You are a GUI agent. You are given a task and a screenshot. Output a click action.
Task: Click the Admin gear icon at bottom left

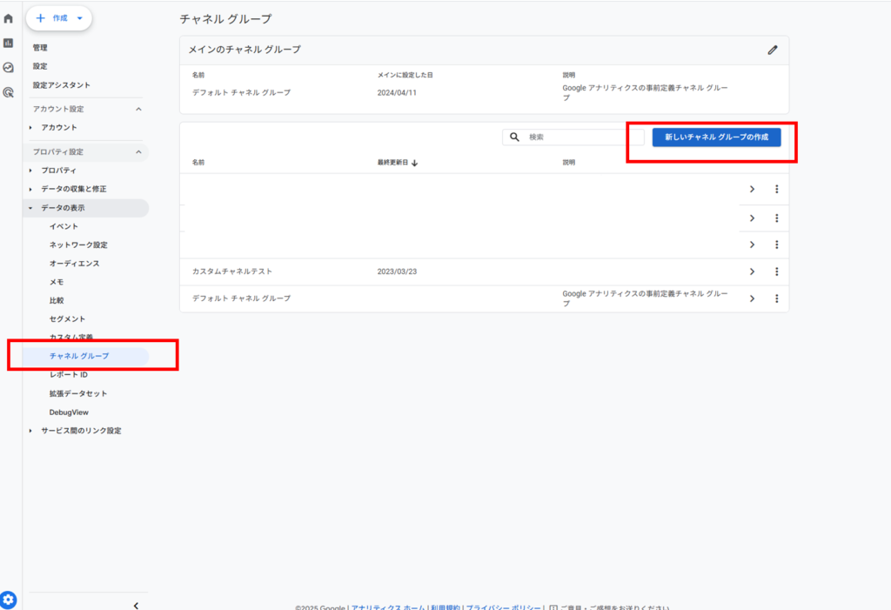coord(9,599)
